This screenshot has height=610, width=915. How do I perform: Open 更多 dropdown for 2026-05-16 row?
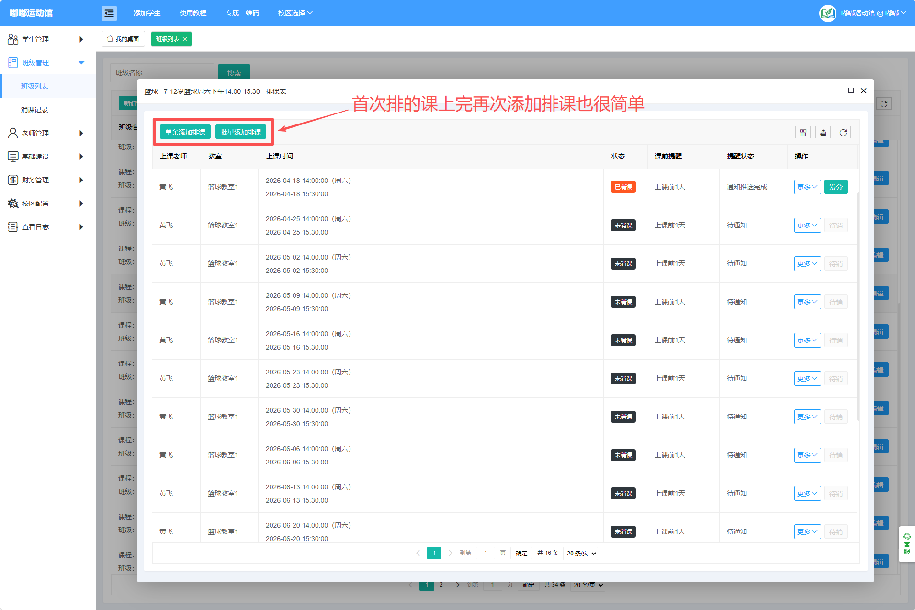807,340
